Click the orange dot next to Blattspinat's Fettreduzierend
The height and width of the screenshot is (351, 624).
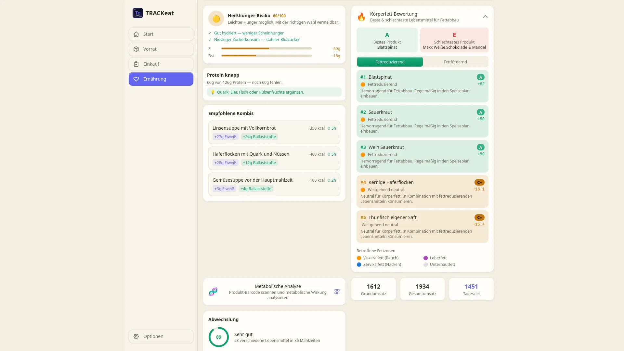coord(363,84)
